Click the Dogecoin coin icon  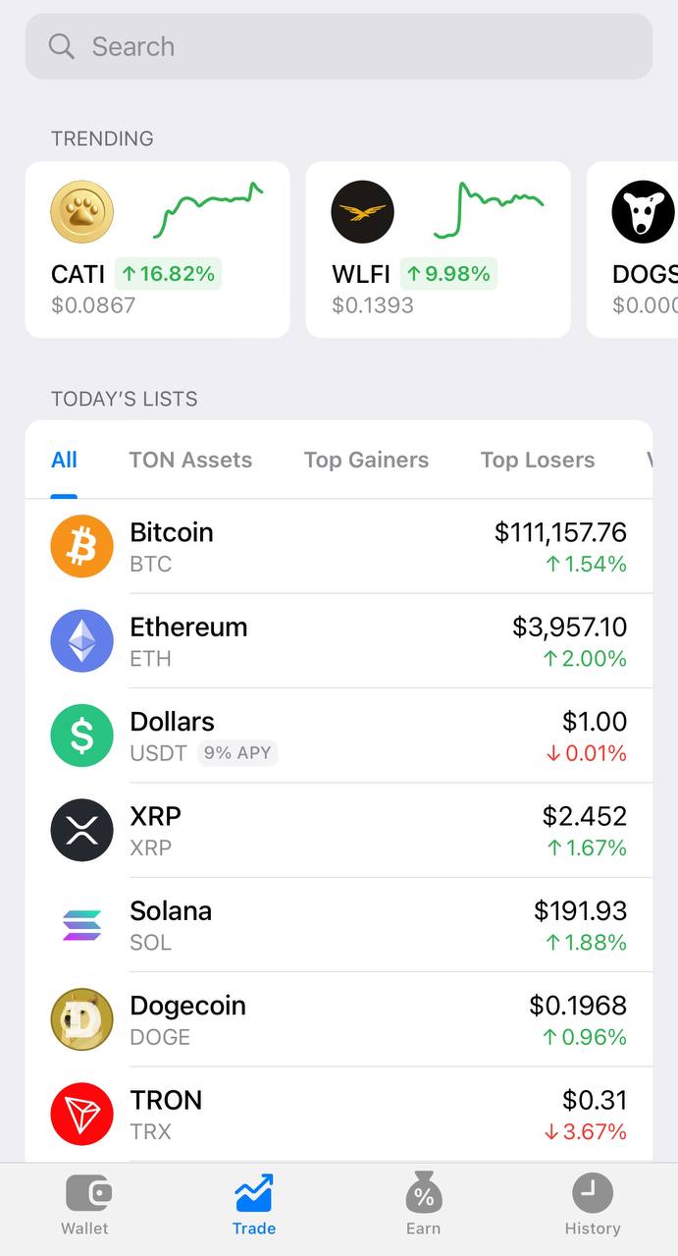[81, 1018]
